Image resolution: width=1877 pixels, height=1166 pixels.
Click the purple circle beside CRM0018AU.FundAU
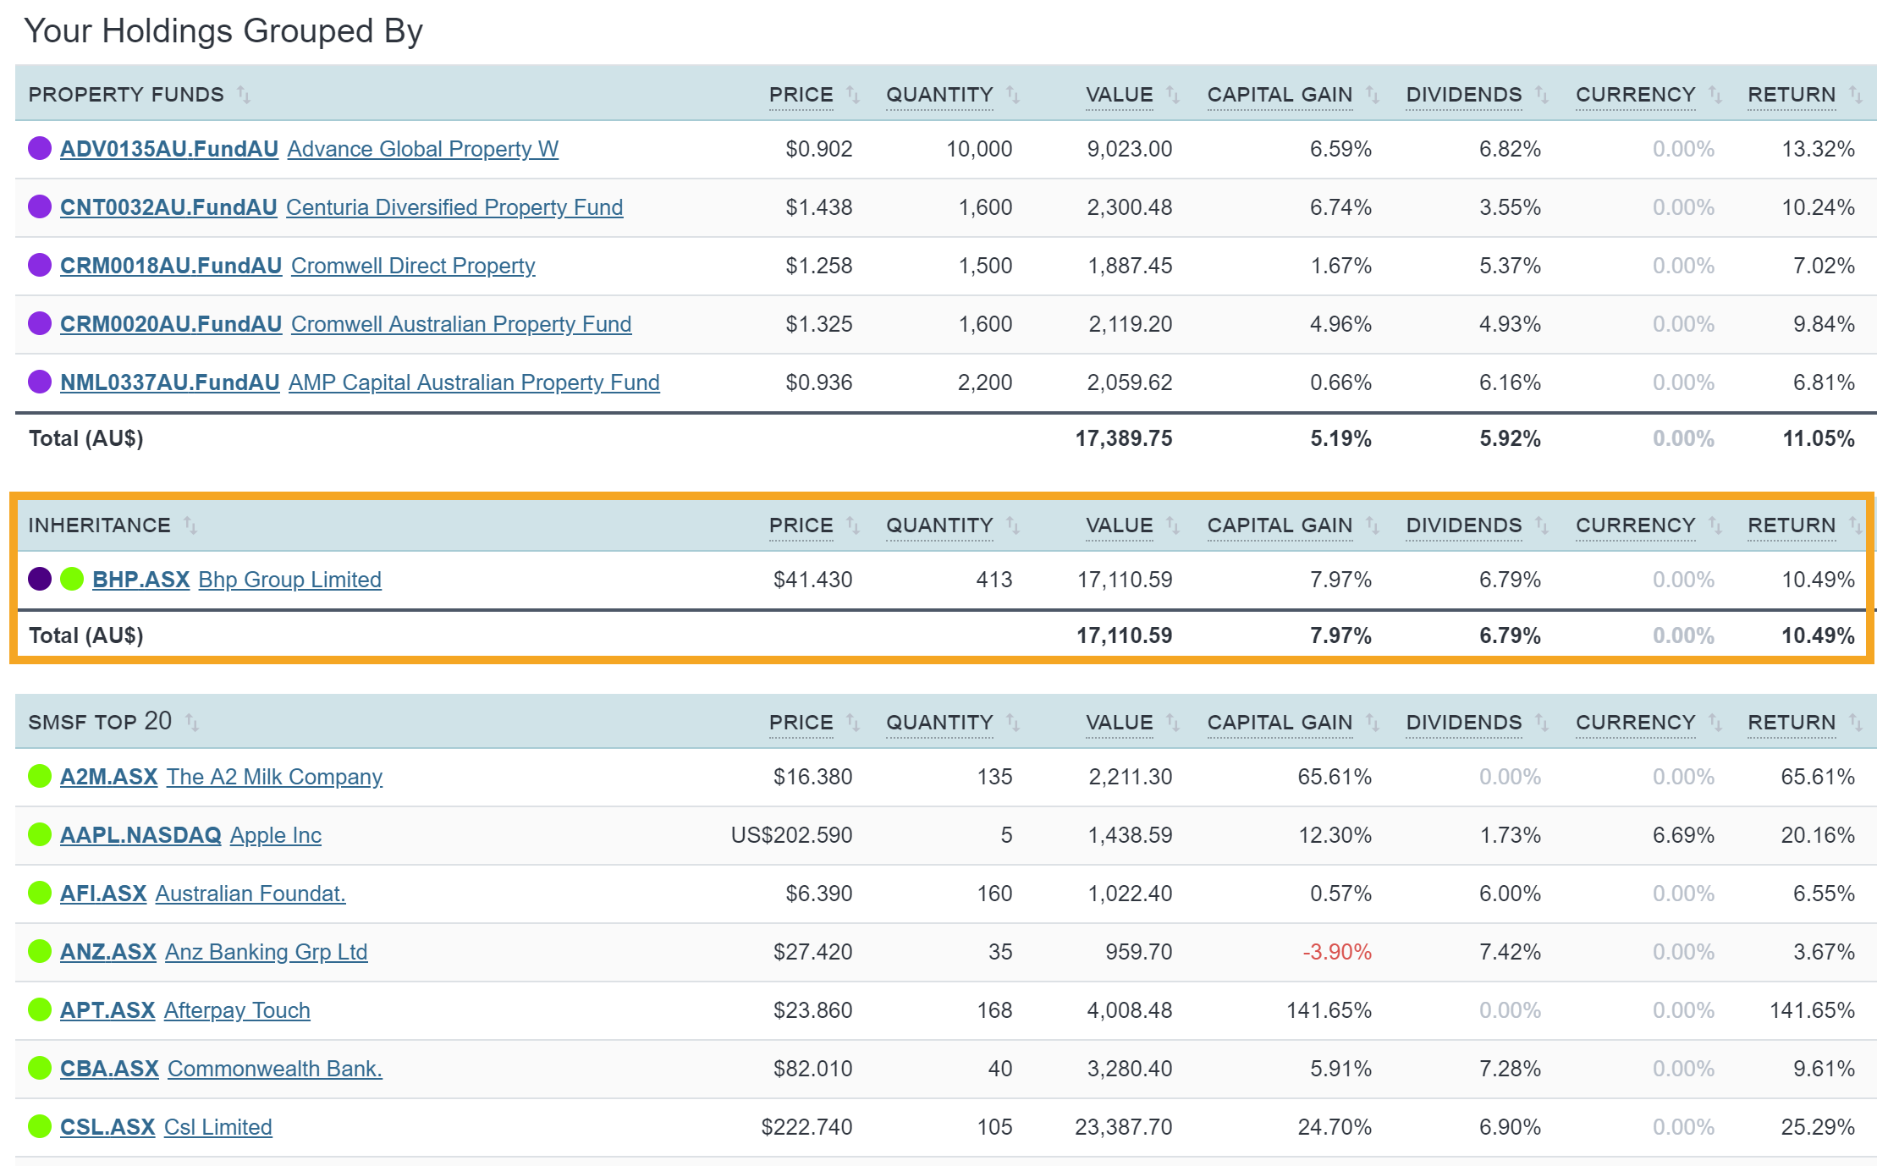(40, 265)
